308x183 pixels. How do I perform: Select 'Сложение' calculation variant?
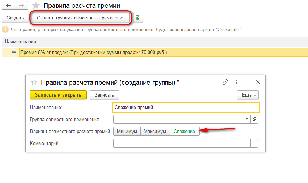pos(184,132)
